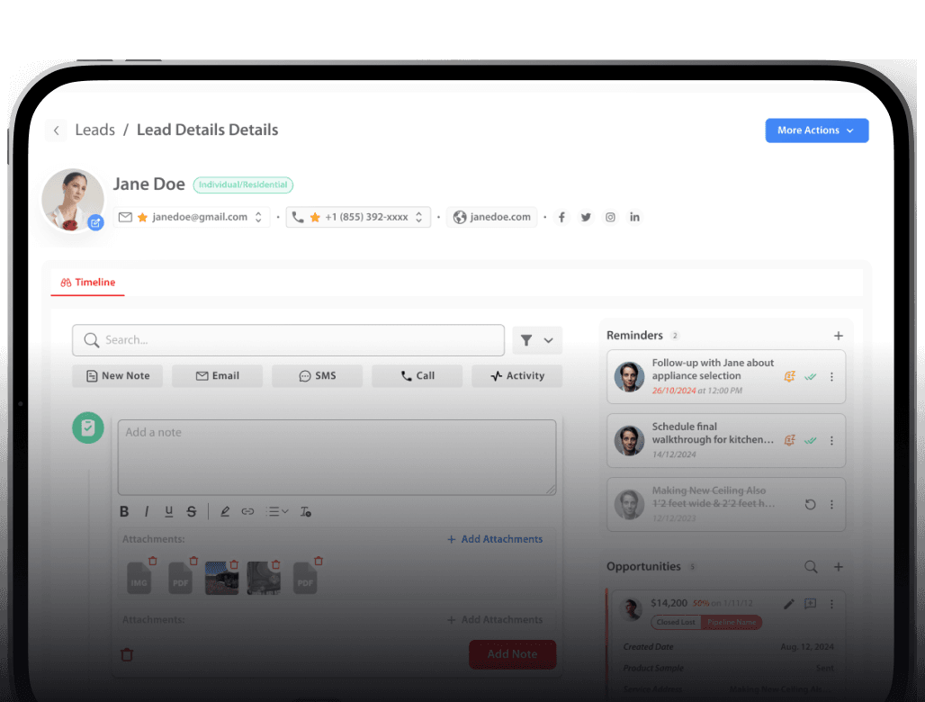Click the red trash icon below attachments
Viewport: 925px width, 702px height.
click(127, 654)
